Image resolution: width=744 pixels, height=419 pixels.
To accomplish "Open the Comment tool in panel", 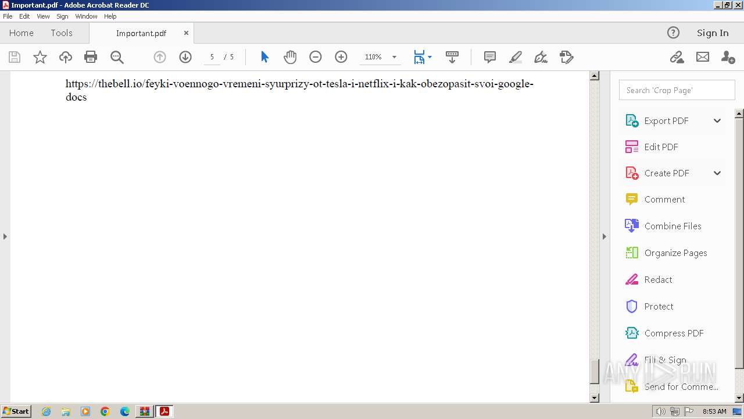I will click(x=664, y=199).
